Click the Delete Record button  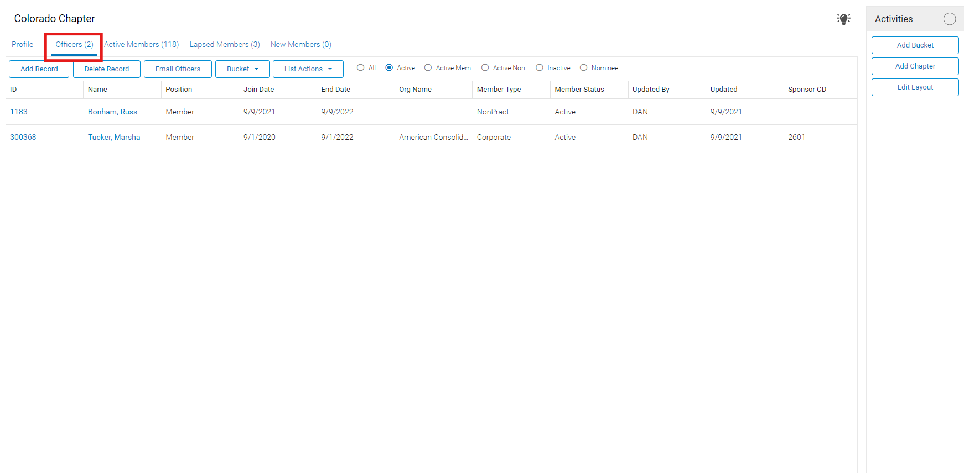107,69
